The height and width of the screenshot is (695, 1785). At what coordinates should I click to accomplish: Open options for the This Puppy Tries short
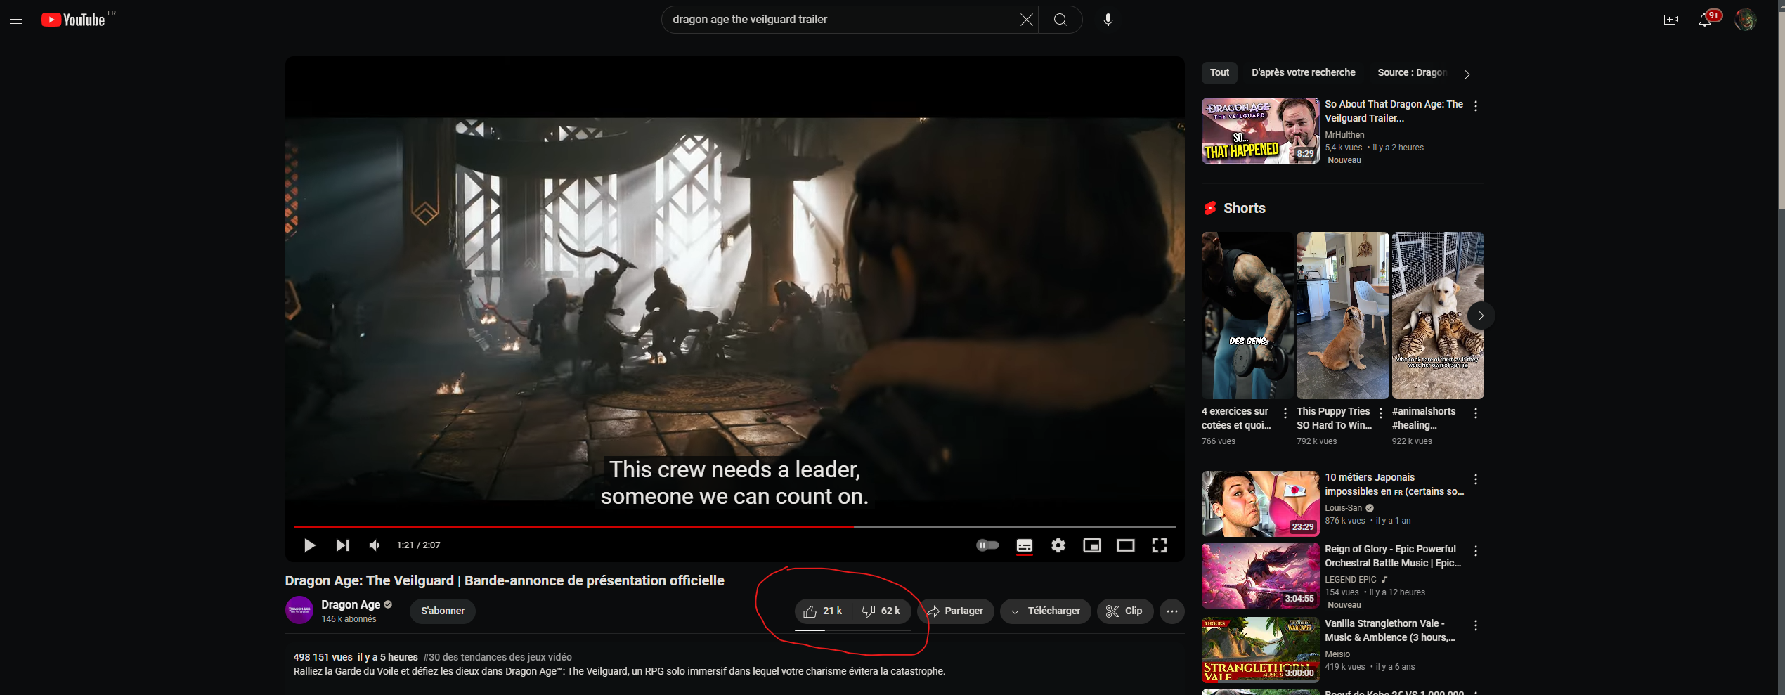click(1381, 413)
